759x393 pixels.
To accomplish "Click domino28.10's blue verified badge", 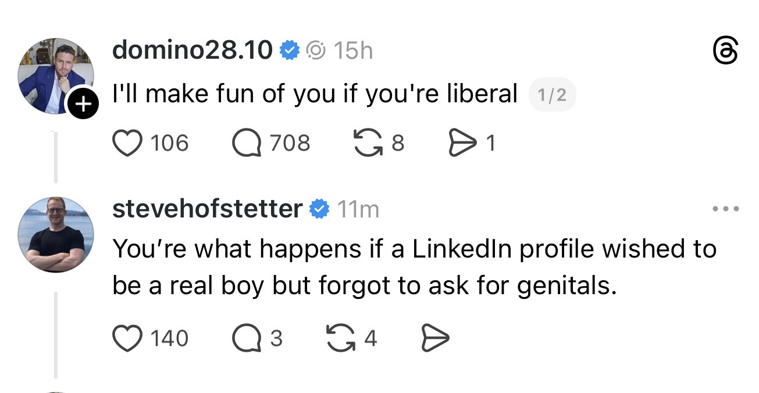I will [x=288, y=51].
